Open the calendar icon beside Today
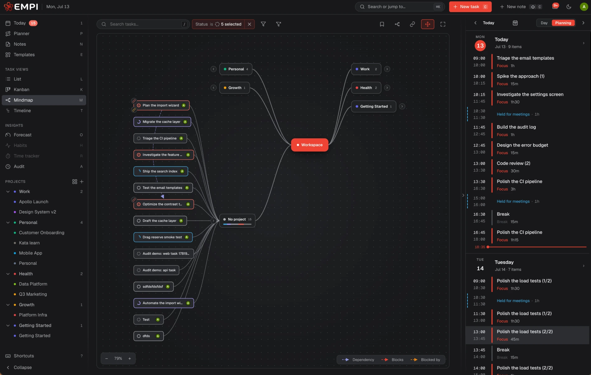The height and width of the screenshot is (375, 591). coord(515,23)
